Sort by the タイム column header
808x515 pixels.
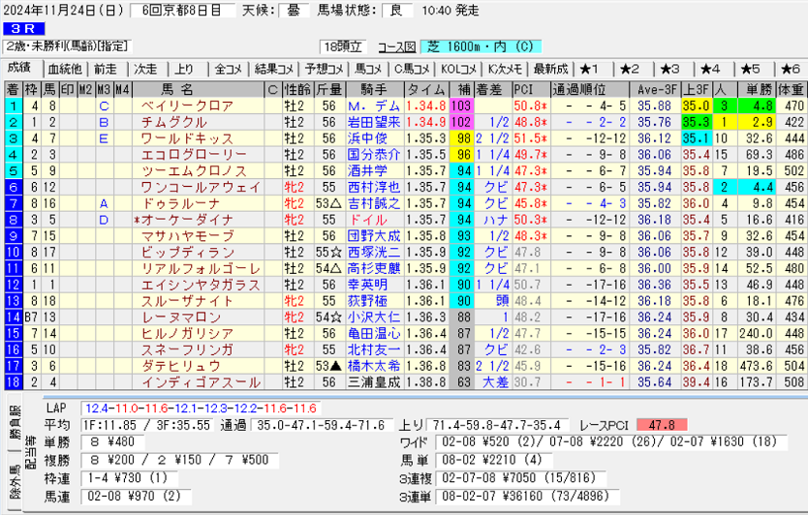(x=426, y=90)
